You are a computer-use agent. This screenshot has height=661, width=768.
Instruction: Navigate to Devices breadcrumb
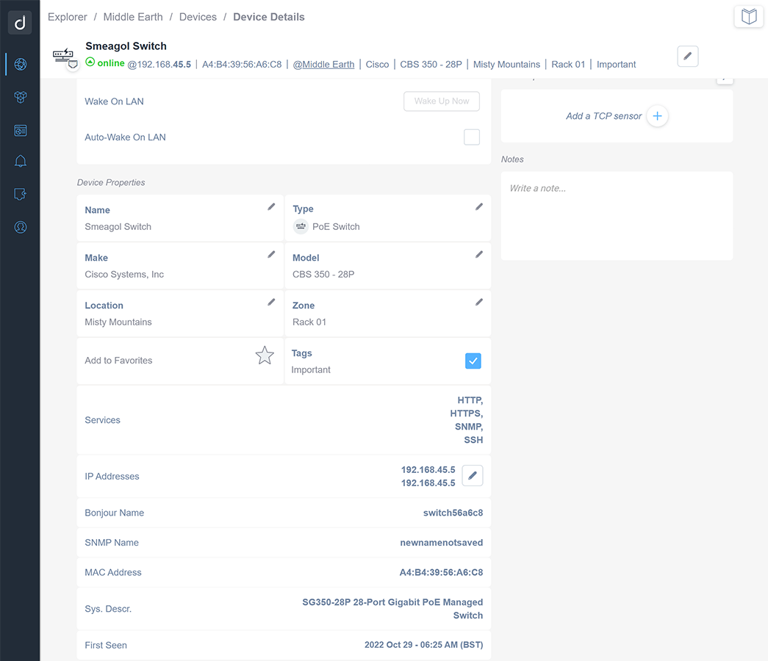[198, 17]
